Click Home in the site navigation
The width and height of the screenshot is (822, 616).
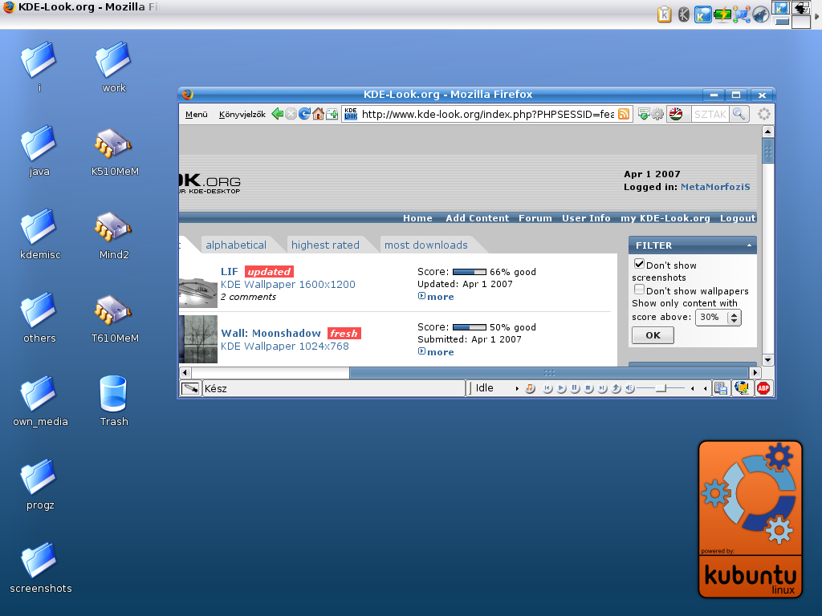point(417,218)
